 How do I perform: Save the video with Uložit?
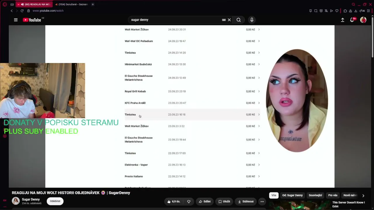[224, 202]
